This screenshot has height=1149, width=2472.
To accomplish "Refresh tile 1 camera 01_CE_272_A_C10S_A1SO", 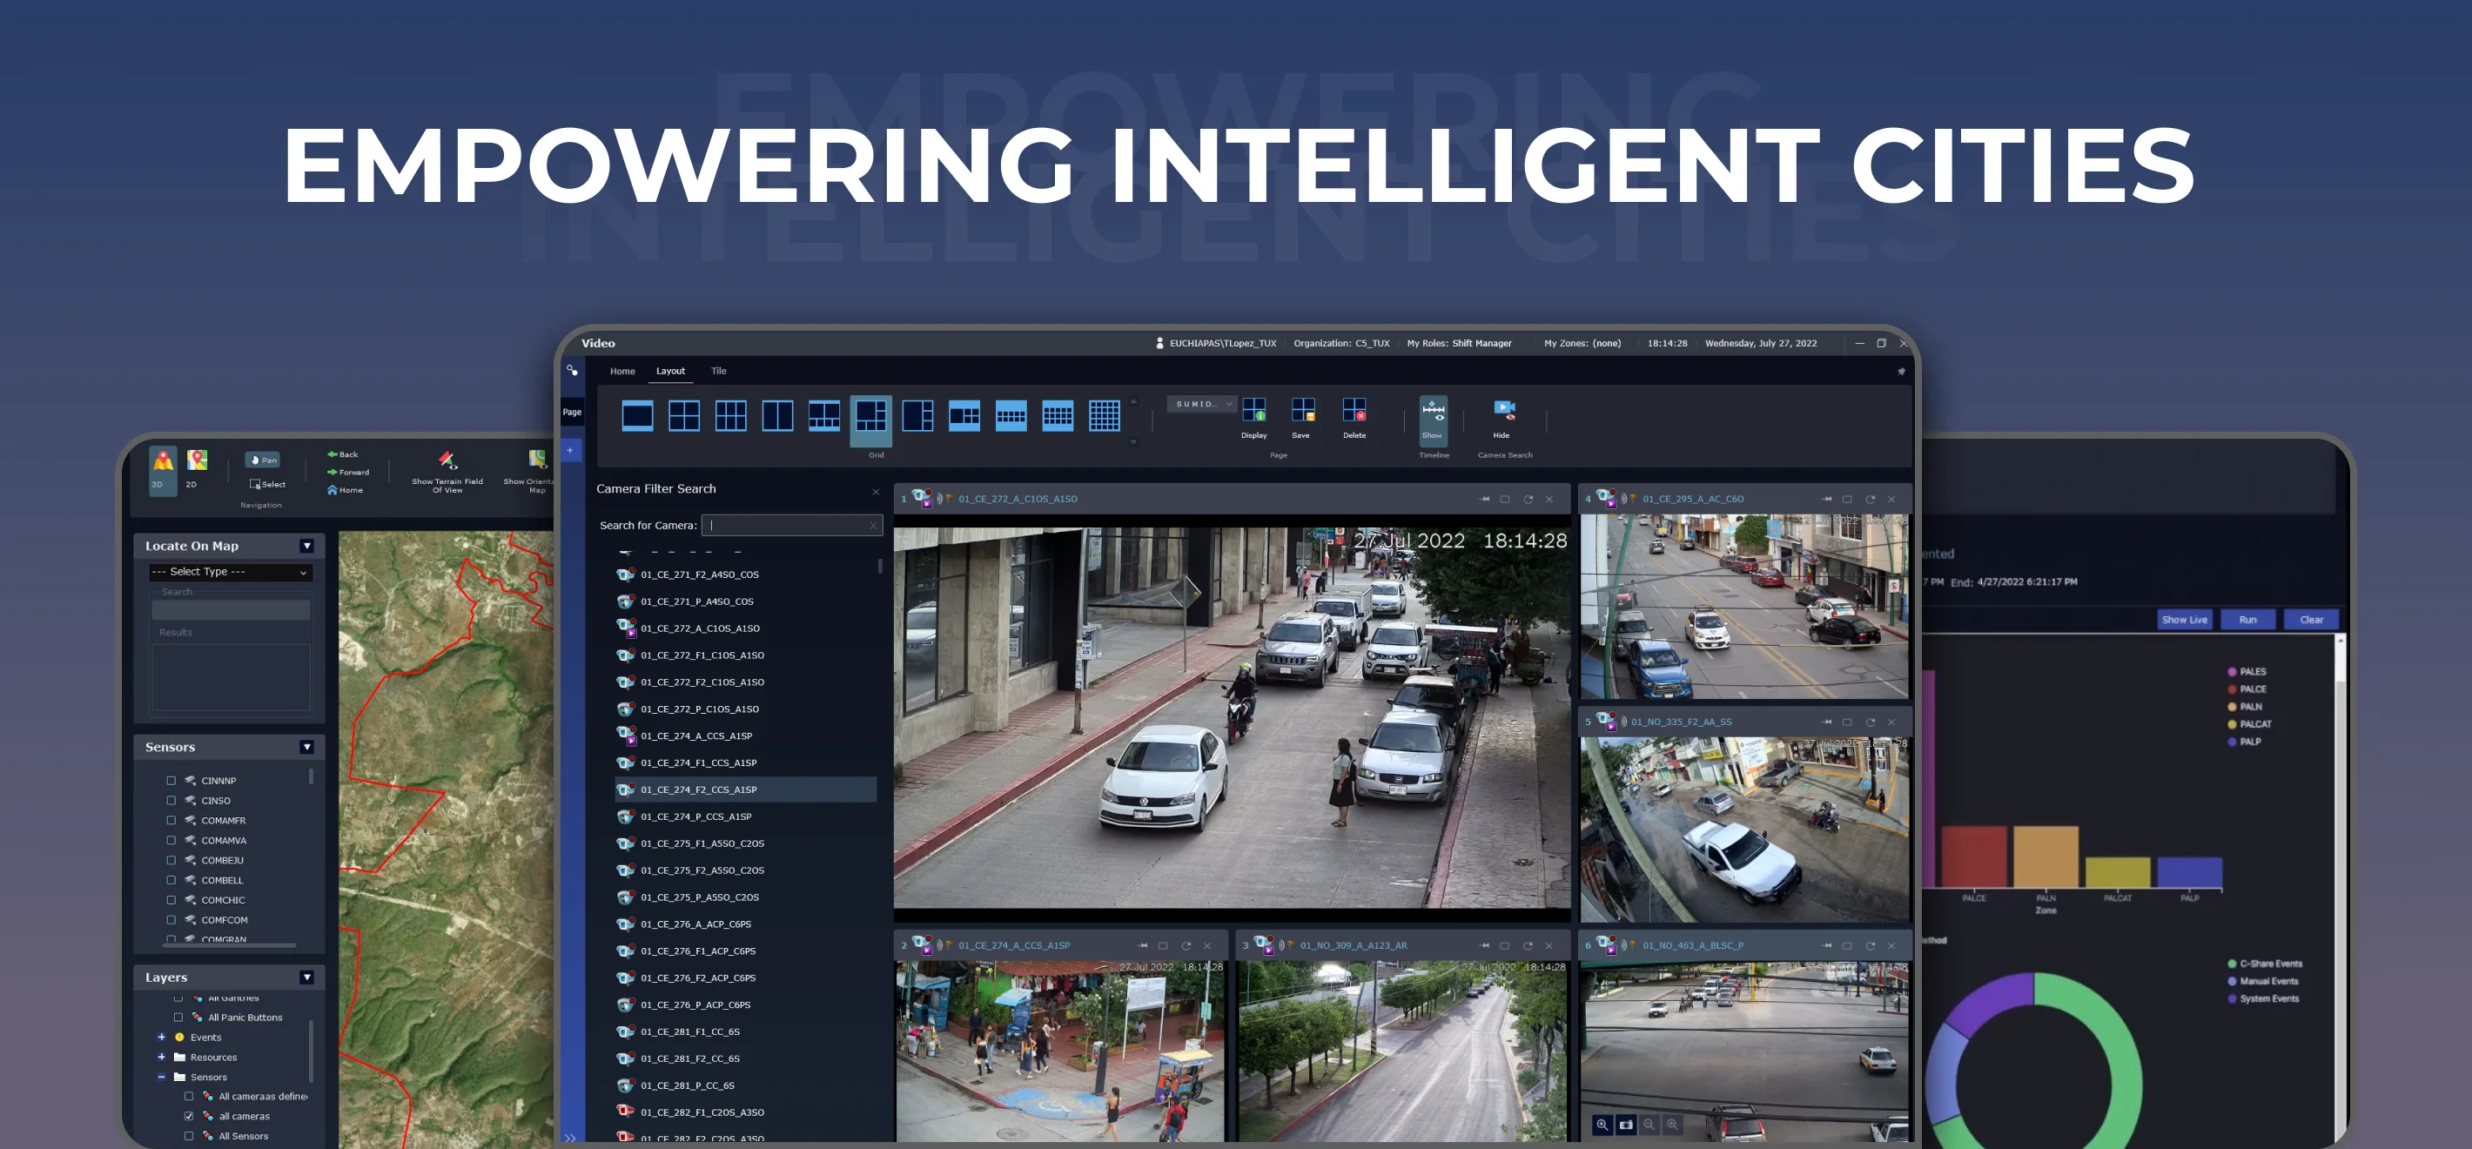I will tap(1528, 499).
